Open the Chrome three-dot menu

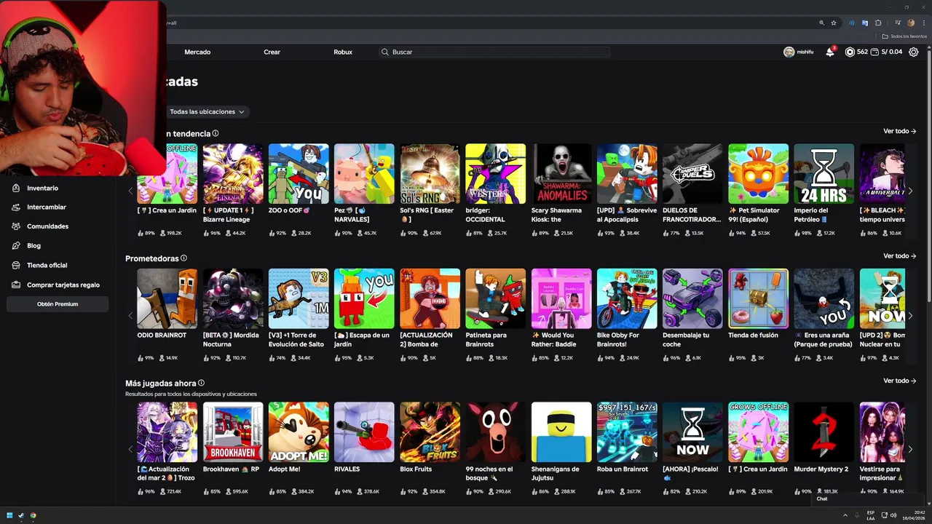click(x=923, y=23)
